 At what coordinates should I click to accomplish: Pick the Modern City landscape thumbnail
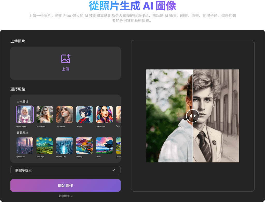click(64, 145)
